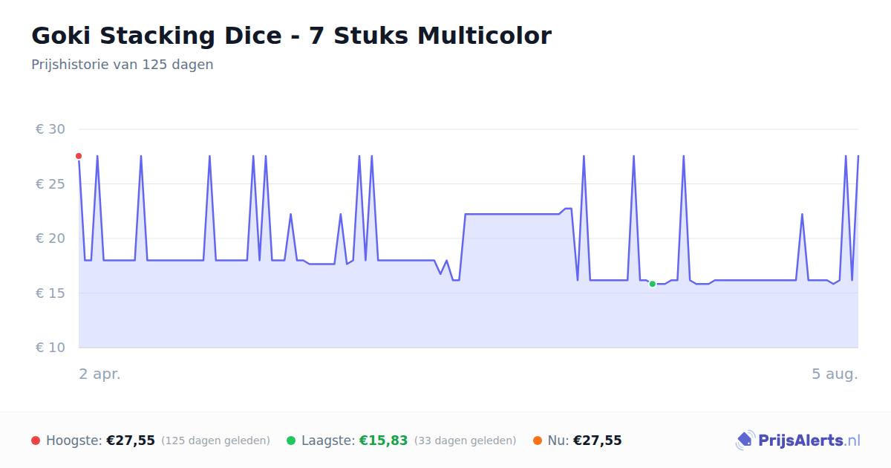891x468 pixels.
Task: Click the 5 aug. end date label
Action: point(835,374)
